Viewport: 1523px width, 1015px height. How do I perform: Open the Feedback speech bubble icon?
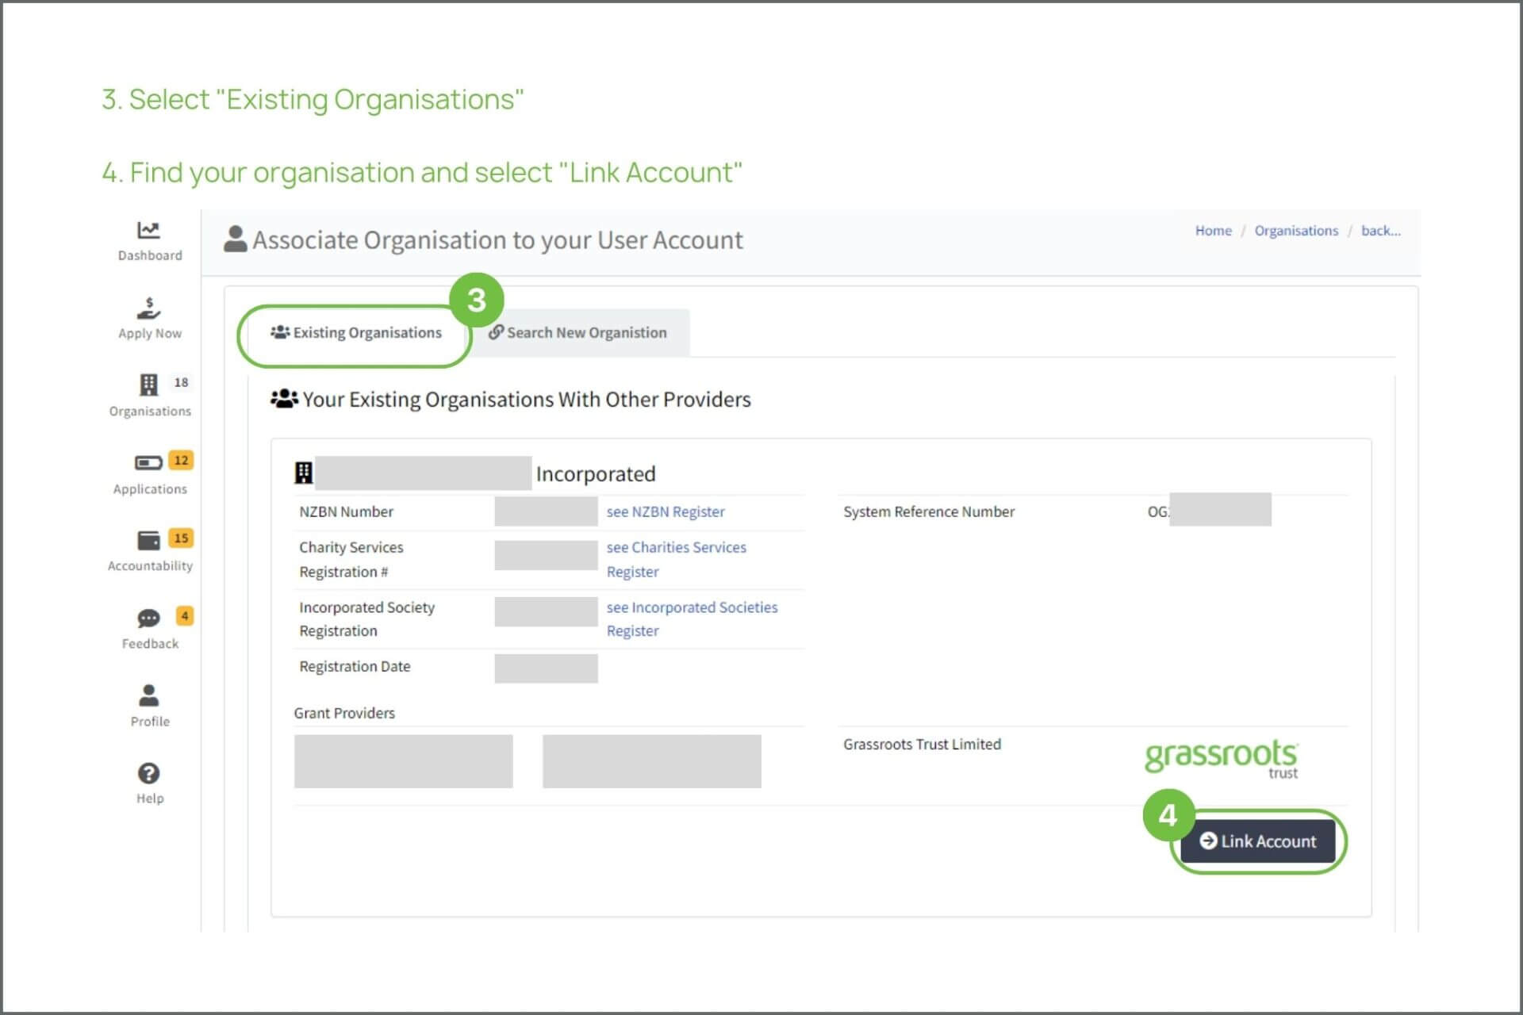click(x=148, y=618)
